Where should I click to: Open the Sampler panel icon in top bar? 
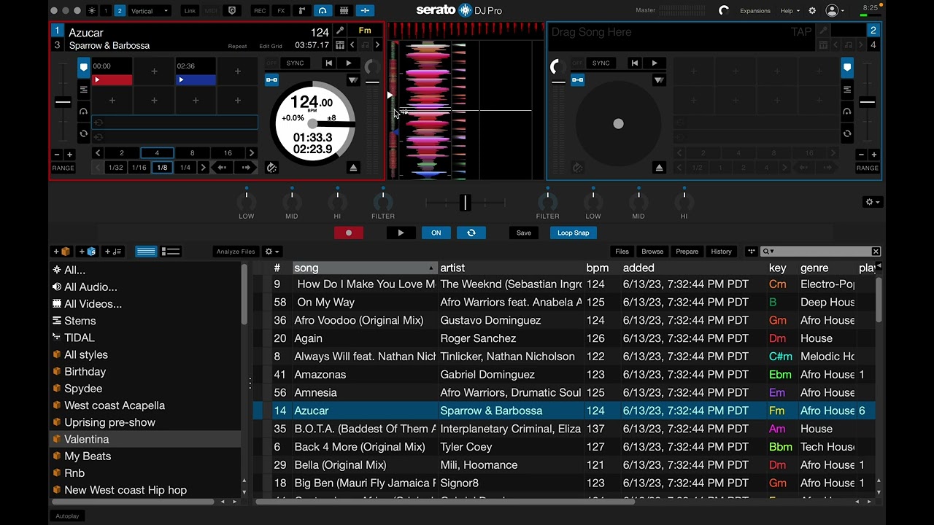point(301,11)
